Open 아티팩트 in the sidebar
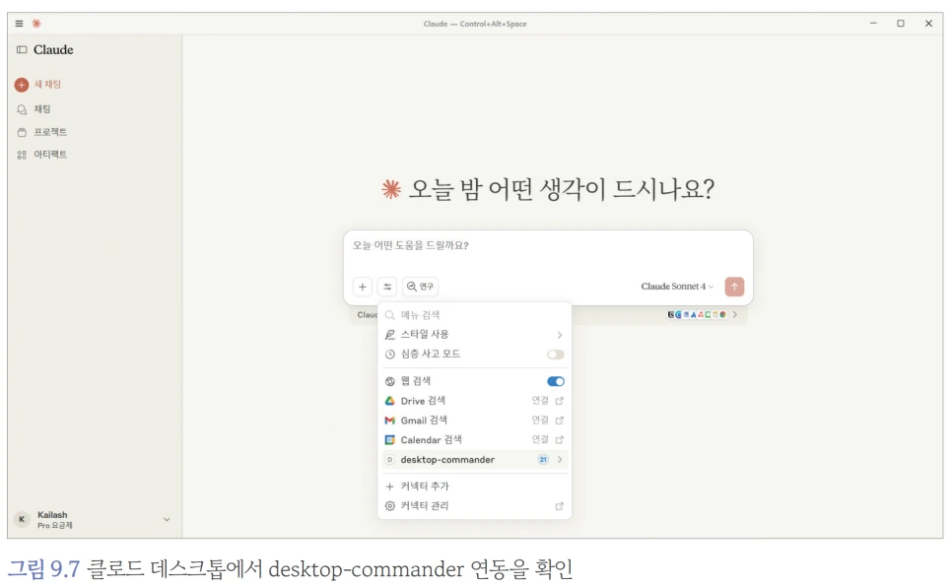Viewport: 952px width, 585px height. pyautogui.click(x=42, y=155)
